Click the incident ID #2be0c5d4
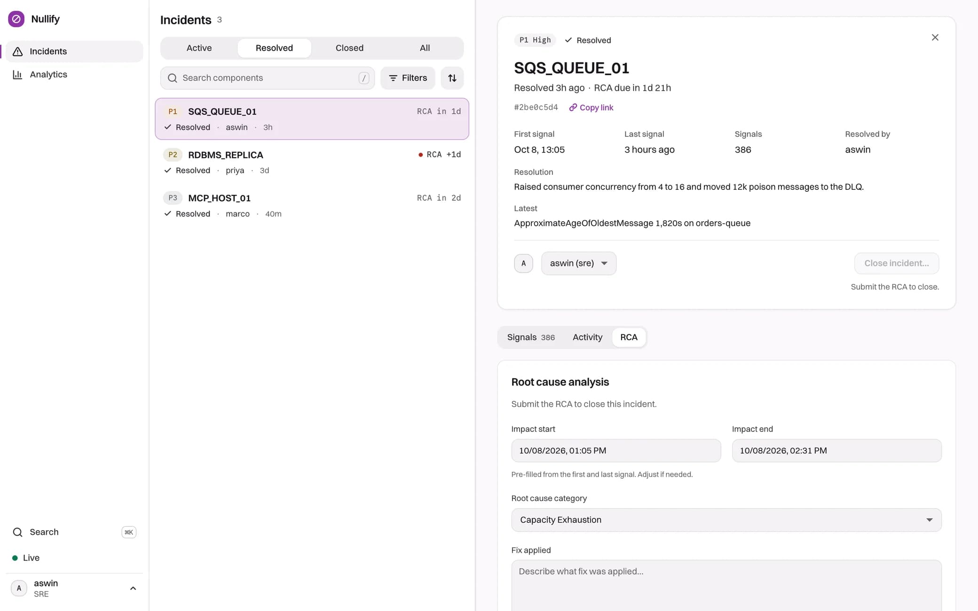This screenshot has height=611, width=978. click(536, 108)
